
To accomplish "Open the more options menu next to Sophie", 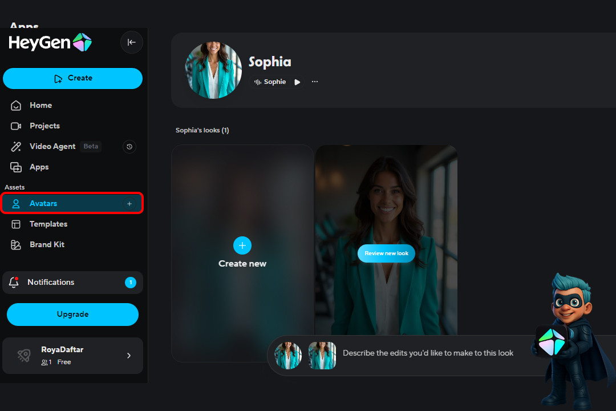I will [x=314, y=82].
